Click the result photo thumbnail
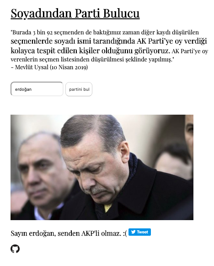Viewport: 214px width, 266px height. [x=102, y=167]
